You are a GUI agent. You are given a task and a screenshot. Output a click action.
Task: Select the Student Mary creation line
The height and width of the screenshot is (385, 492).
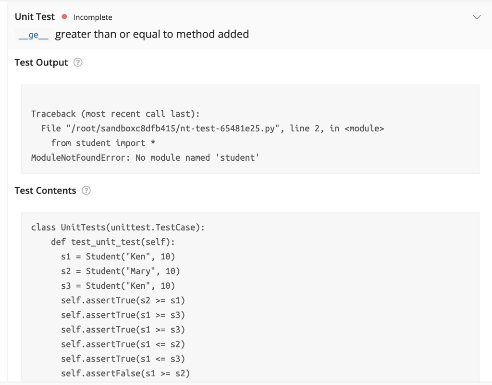point(121,271)
